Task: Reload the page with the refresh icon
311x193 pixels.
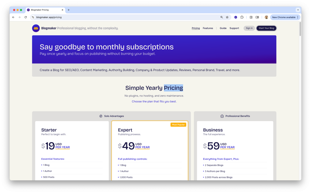Action: [25, 17]
